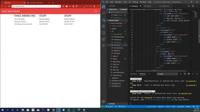Kill terminal with trash icon
The height and width of the screenshot is (112, 200).
coord(189,74)
